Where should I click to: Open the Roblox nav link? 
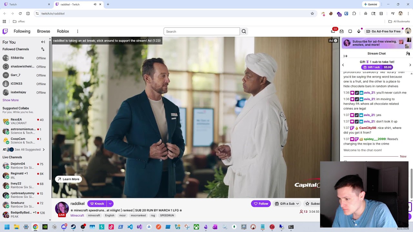(63, 31)
